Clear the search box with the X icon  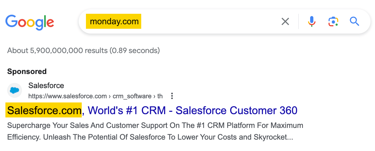coord(285,22)
